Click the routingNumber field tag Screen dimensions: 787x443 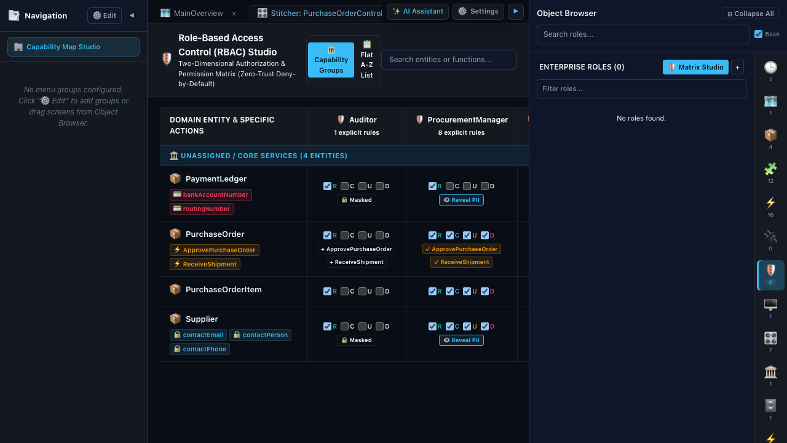click(x=202, y=209)
